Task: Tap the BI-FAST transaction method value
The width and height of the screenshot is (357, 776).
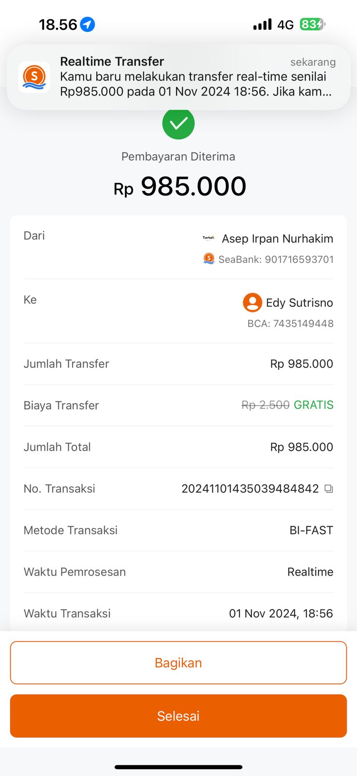Action: click(x=311, y=530)
